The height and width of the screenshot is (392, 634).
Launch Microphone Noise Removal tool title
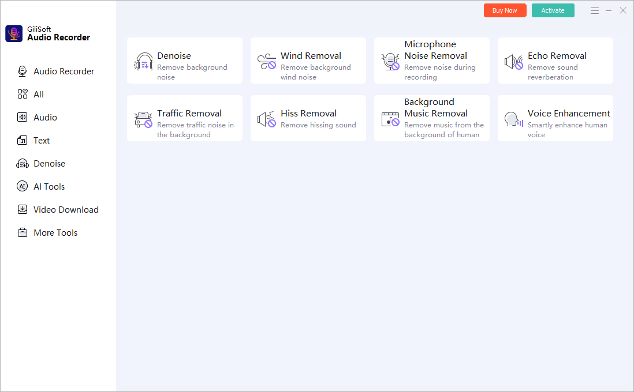435,50
